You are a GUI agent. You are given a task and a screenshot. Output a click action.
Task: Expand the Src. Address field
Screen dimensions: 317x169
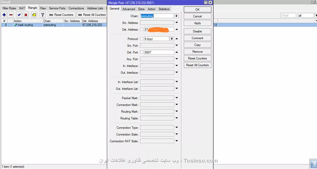177,23
